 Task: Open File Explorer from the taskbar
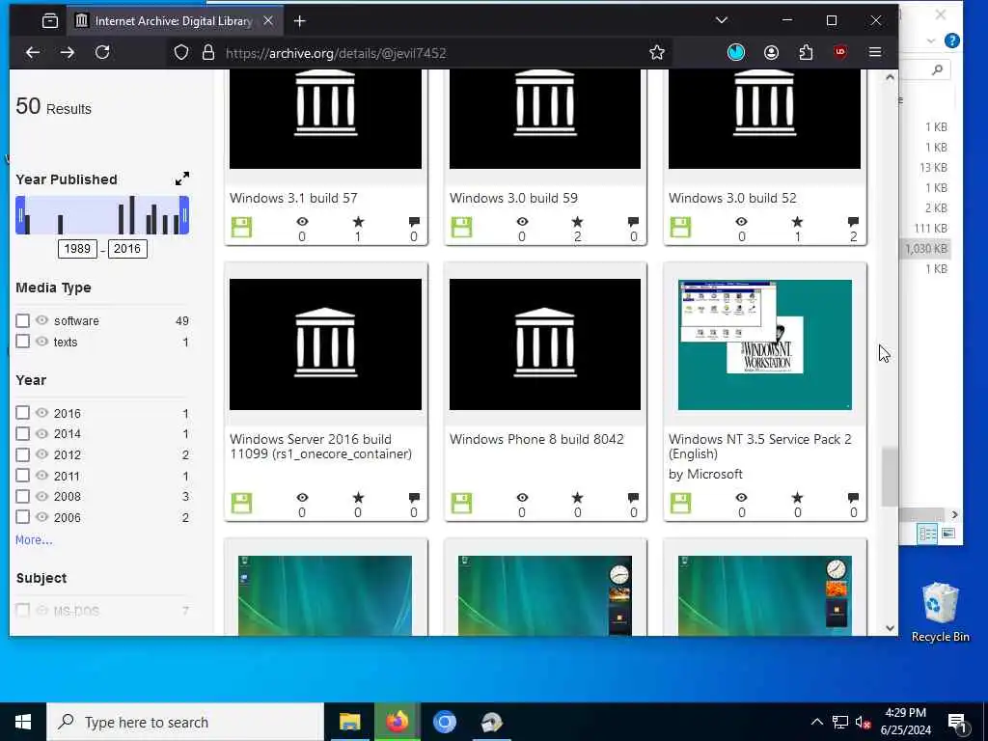point(349,722)
